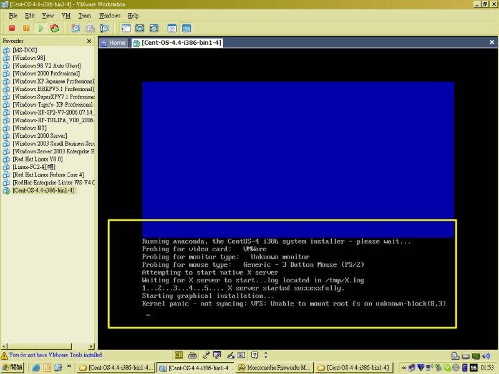
Task: Expand hidden system tray icons chevron
Action: click(x=404, y=368)
